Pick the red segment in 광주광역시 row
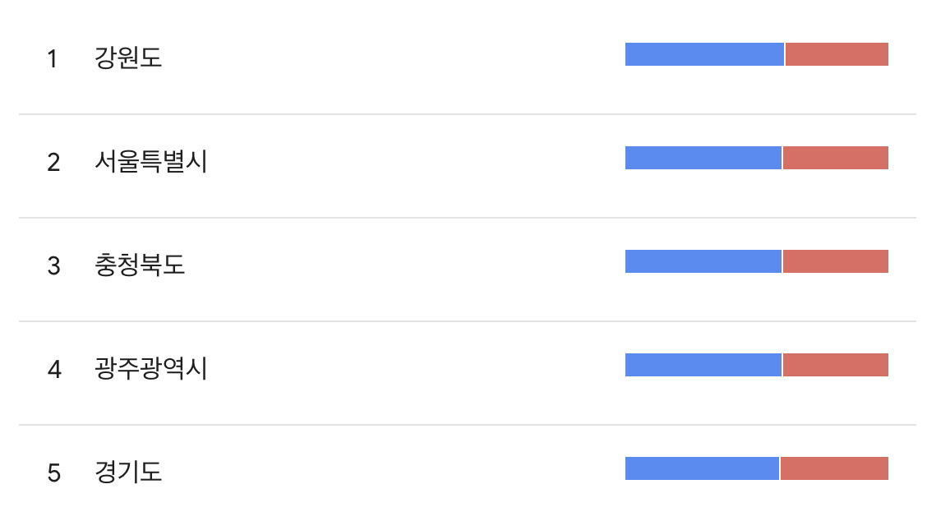 tap(836, 365)
